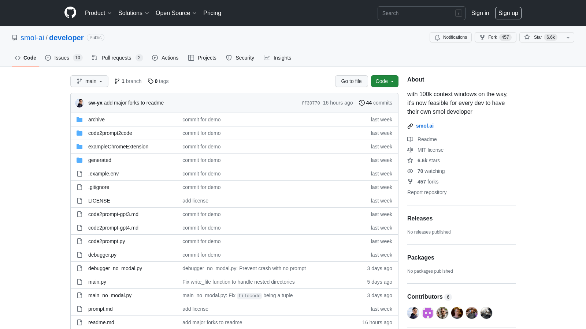
Task: Click the fork icon beside 457 forks
Action: click(x=410, y=182)
